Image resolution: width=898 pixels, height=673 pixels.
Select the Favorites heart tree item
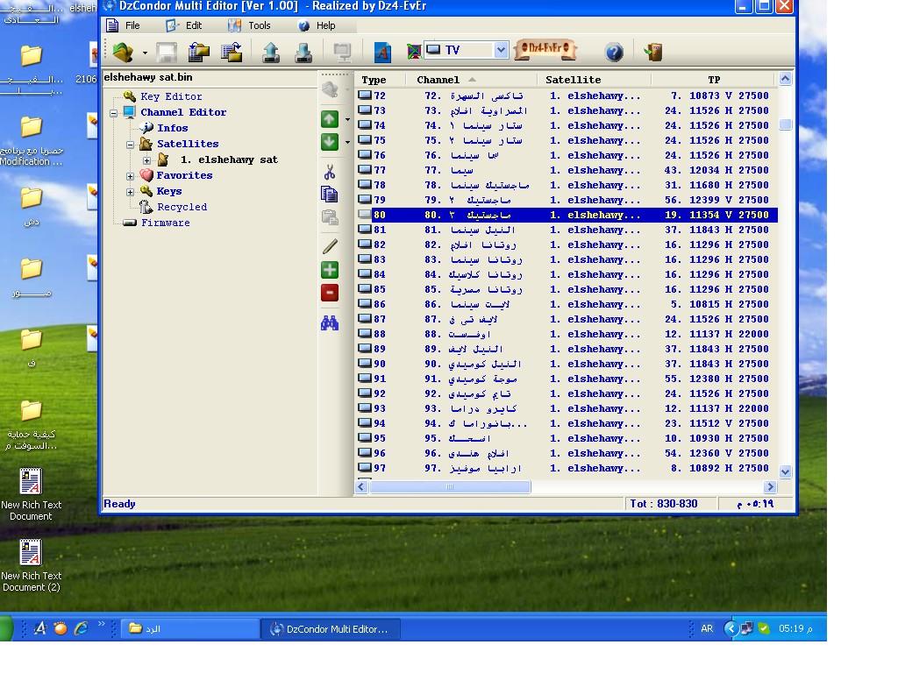184,175
